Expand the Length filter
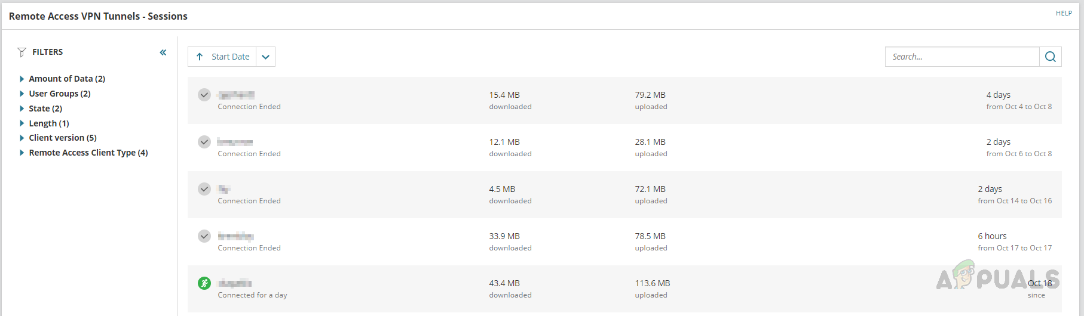 pyautogui.click(x=22, y=123)
